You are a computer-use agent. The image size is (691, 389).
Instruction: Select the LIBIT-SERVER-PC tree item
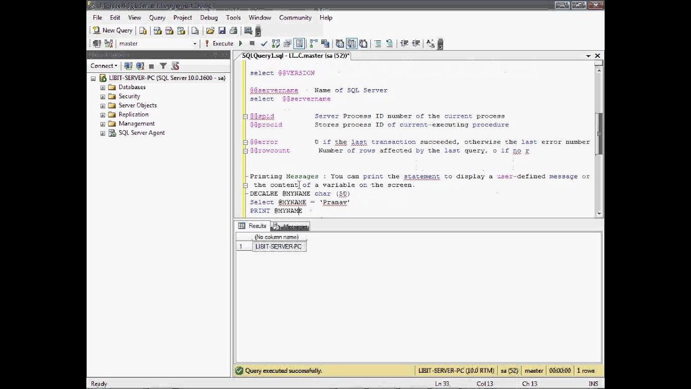tap(167, 78)
